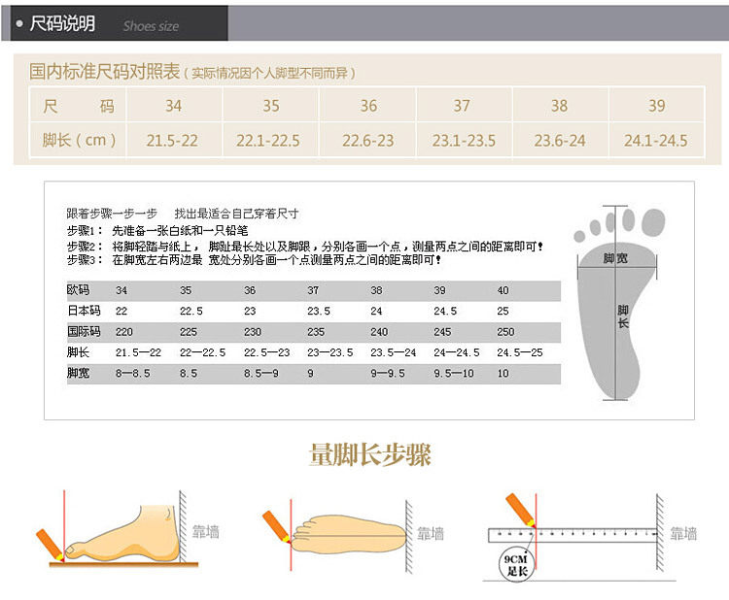Select size 38 in top table
This screenshot has width=729, height=600.
click(x=559, y=106)
